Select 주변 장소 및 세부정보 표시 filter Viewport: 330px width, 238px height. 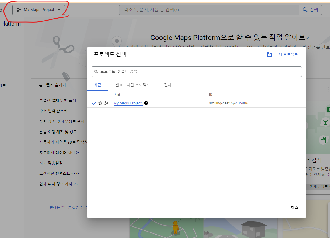pyautogui.click(x=62, y=121)
